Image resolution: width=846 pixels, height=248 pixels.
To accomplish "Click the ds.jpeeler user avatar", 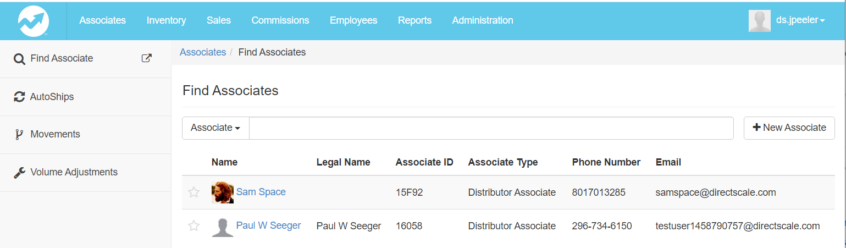I will (x=759, y=20).
